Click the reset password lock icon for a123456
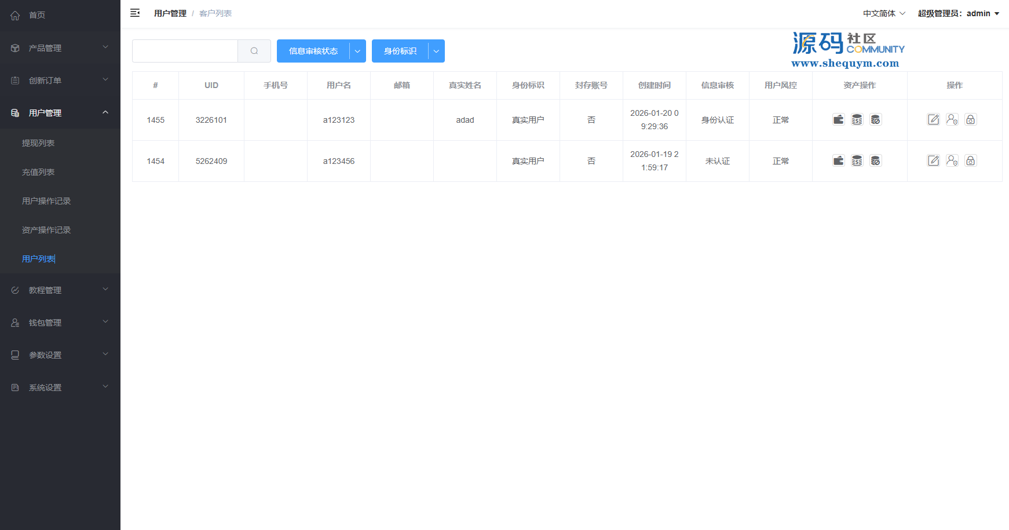The width and height of the screenshot is (1009, 530). pos(970,160)
